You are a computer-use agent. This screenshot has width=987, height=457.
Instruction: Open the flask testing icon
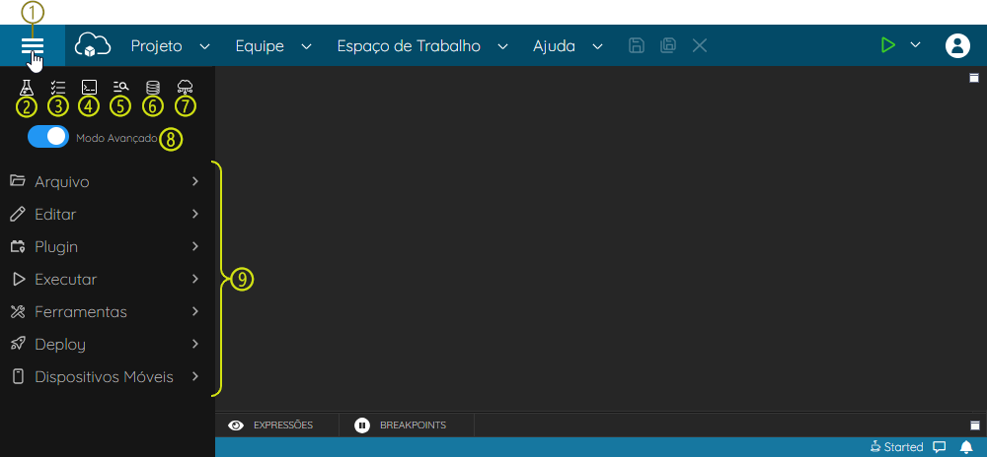click(27, 88)
